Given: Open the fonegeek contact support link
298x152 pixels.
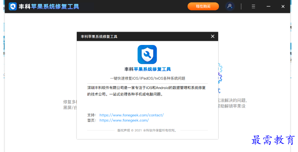Looking at the screenshot, I should tap(131, 115).
